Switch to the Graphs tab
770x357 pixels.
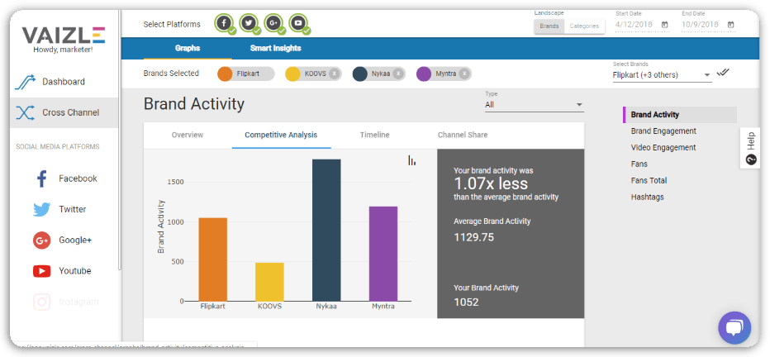pyautogui.click(x=188, y=48)
